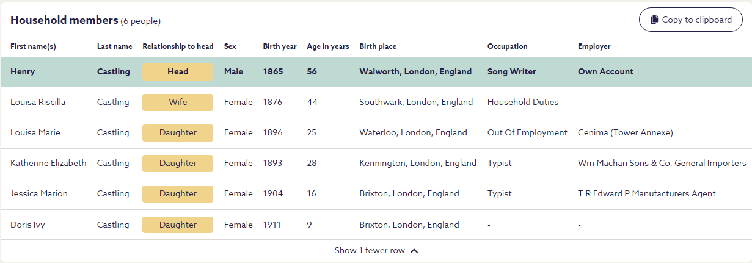Click the chevron up arrow icon
The image size is (752, 263).
(x=414, y=250)
